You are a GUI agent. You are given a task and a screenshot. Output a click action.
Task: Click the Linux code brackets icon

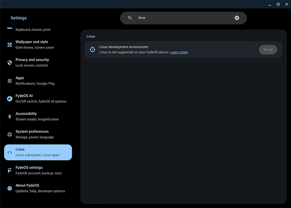(x=10, y=152)
